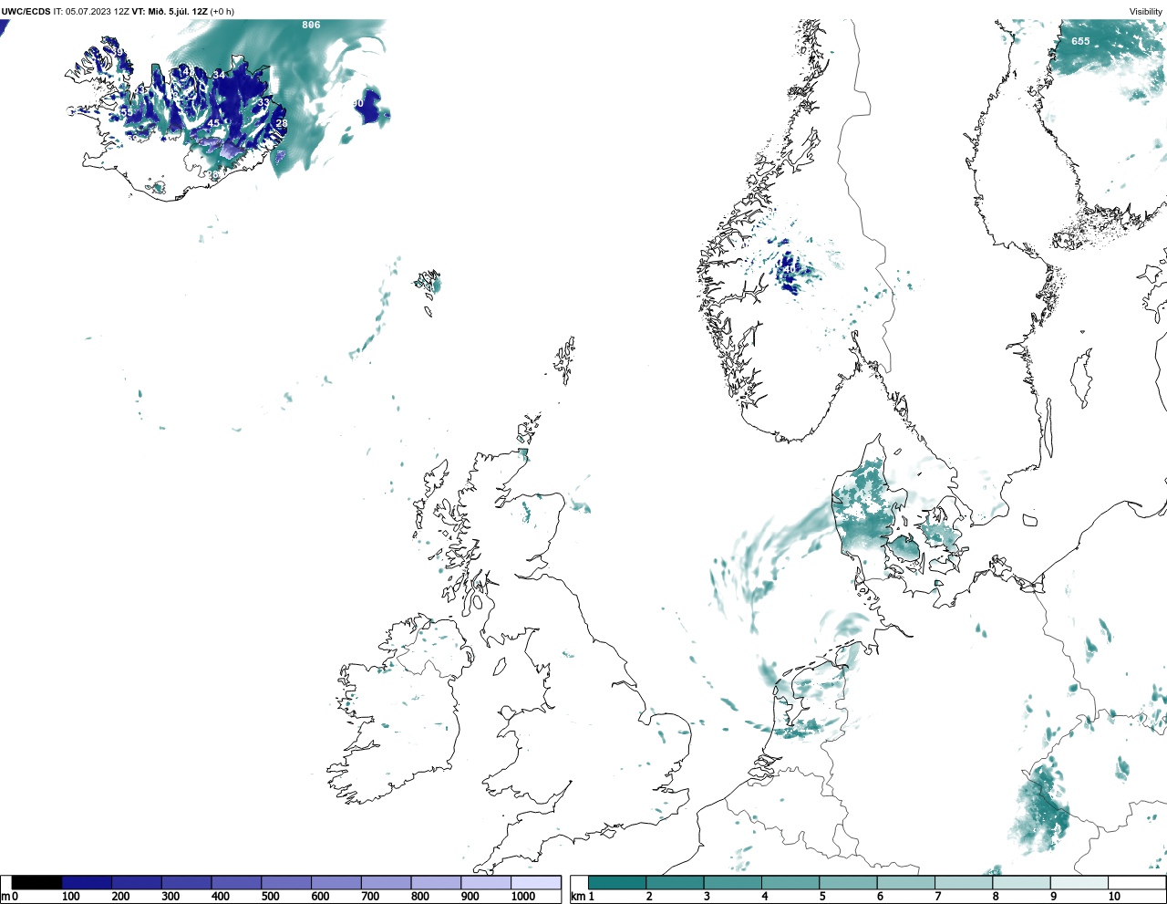Select the 500–600 m legend swatch
This screenshot has height=904, width=1167.
[285, 882]
